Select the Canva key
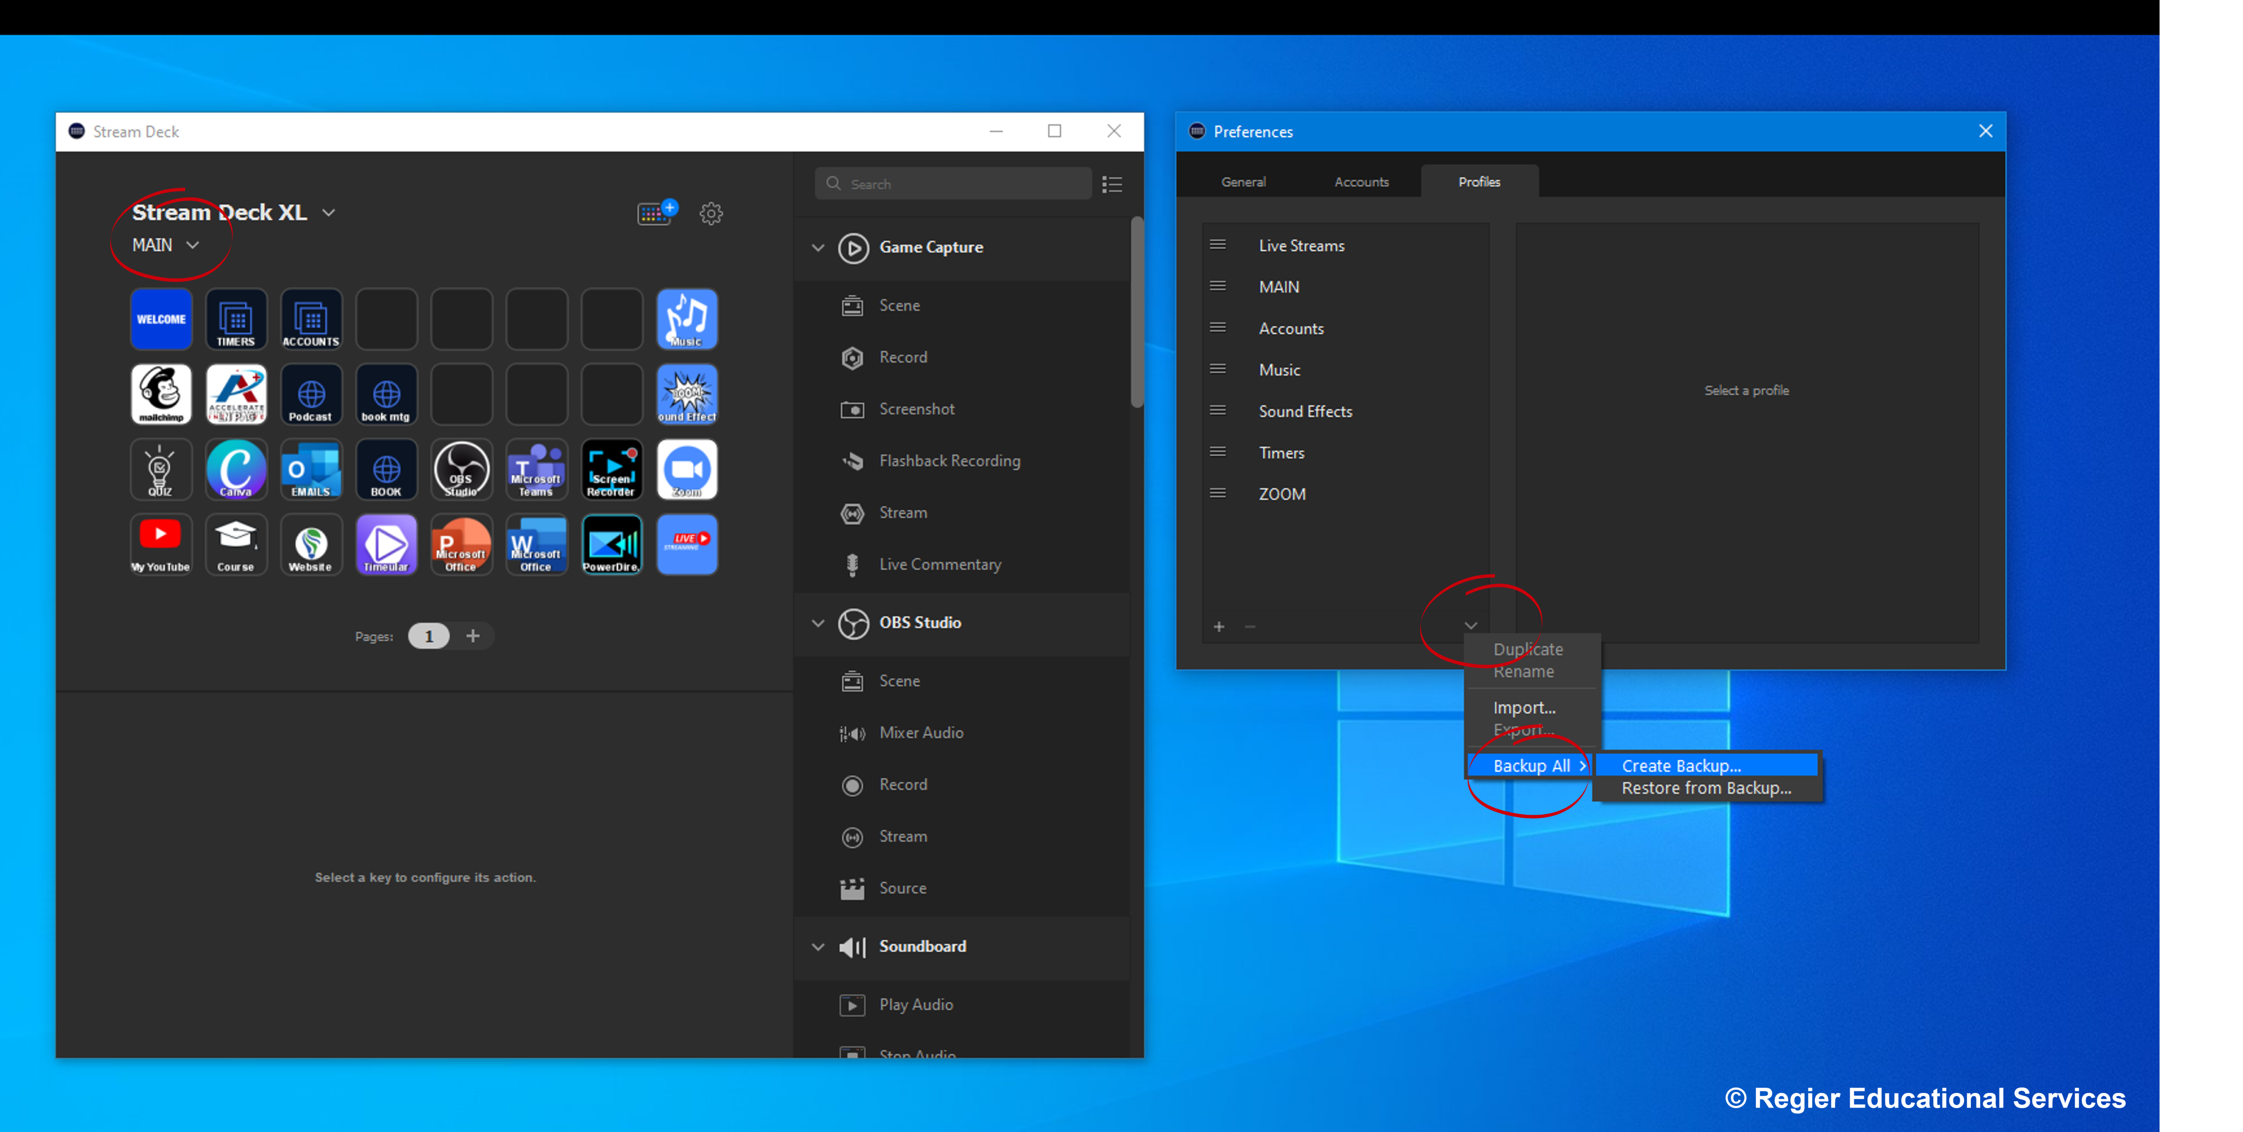This screenshot has width=2243, height=1132. click(x=236, y=469)
